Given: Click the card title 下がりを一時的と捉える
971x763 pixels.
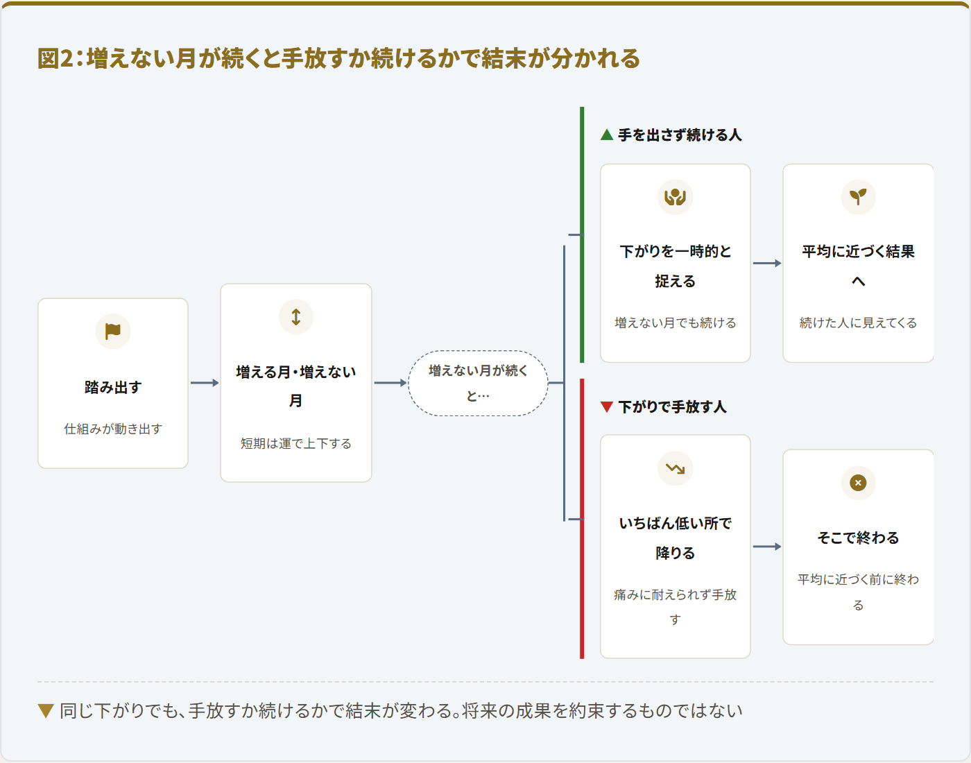Looking at the screenshot, I should (676, 266).
